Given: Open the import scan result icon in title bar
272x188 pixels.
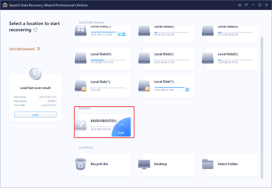Looking at the screenshot, I should 240,5.
